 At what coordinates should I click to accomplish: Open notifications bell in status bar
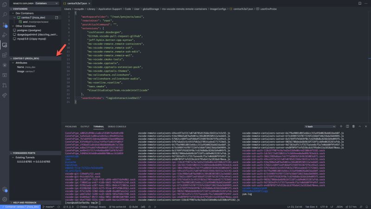point(367,207)
